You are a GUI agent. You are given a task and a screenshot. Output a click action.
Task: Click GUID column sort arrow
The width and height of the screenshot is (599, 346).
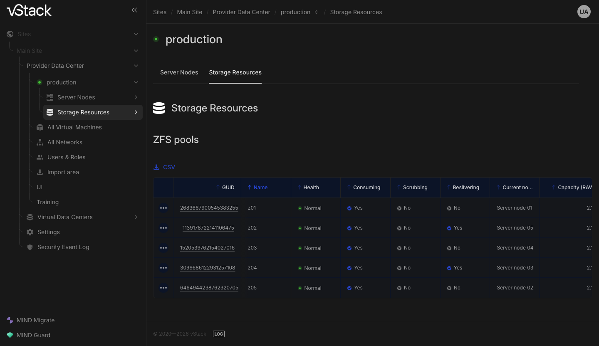[218, 188]
